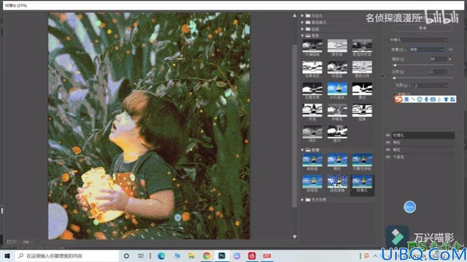The width and height of the screenshot is (467, 262).
Task: Select the 影印 filter thumbnail
Action: (337, 132)
